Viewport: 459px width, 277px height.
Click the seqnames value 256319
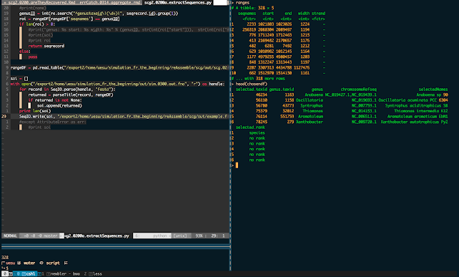pos(249,29)
